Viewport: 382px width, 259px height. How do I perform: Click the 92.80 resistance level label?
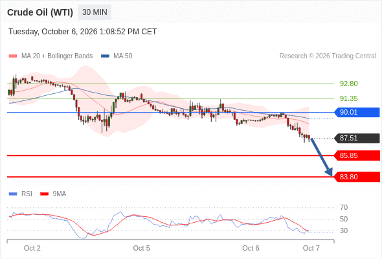tap(348, 84)
